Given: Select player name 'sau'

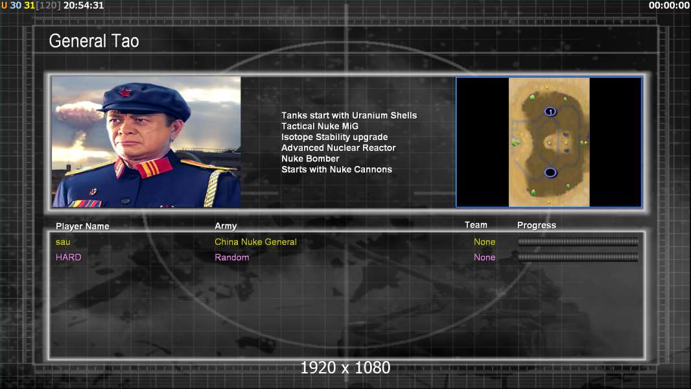Looking at the screenshot, I should click(63, 242).
